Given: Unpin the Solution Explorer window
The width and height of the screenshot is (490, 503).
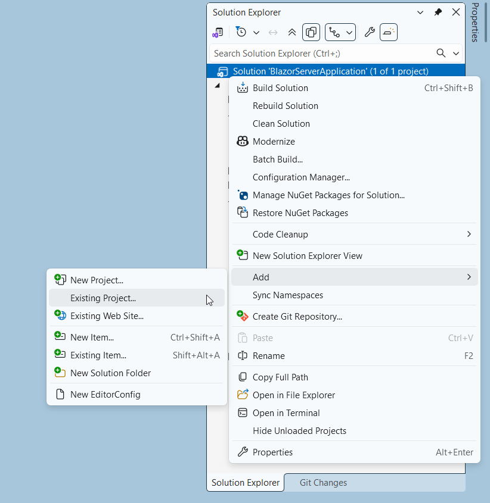Looking at the screenshot, I should (x=438, y=12).
